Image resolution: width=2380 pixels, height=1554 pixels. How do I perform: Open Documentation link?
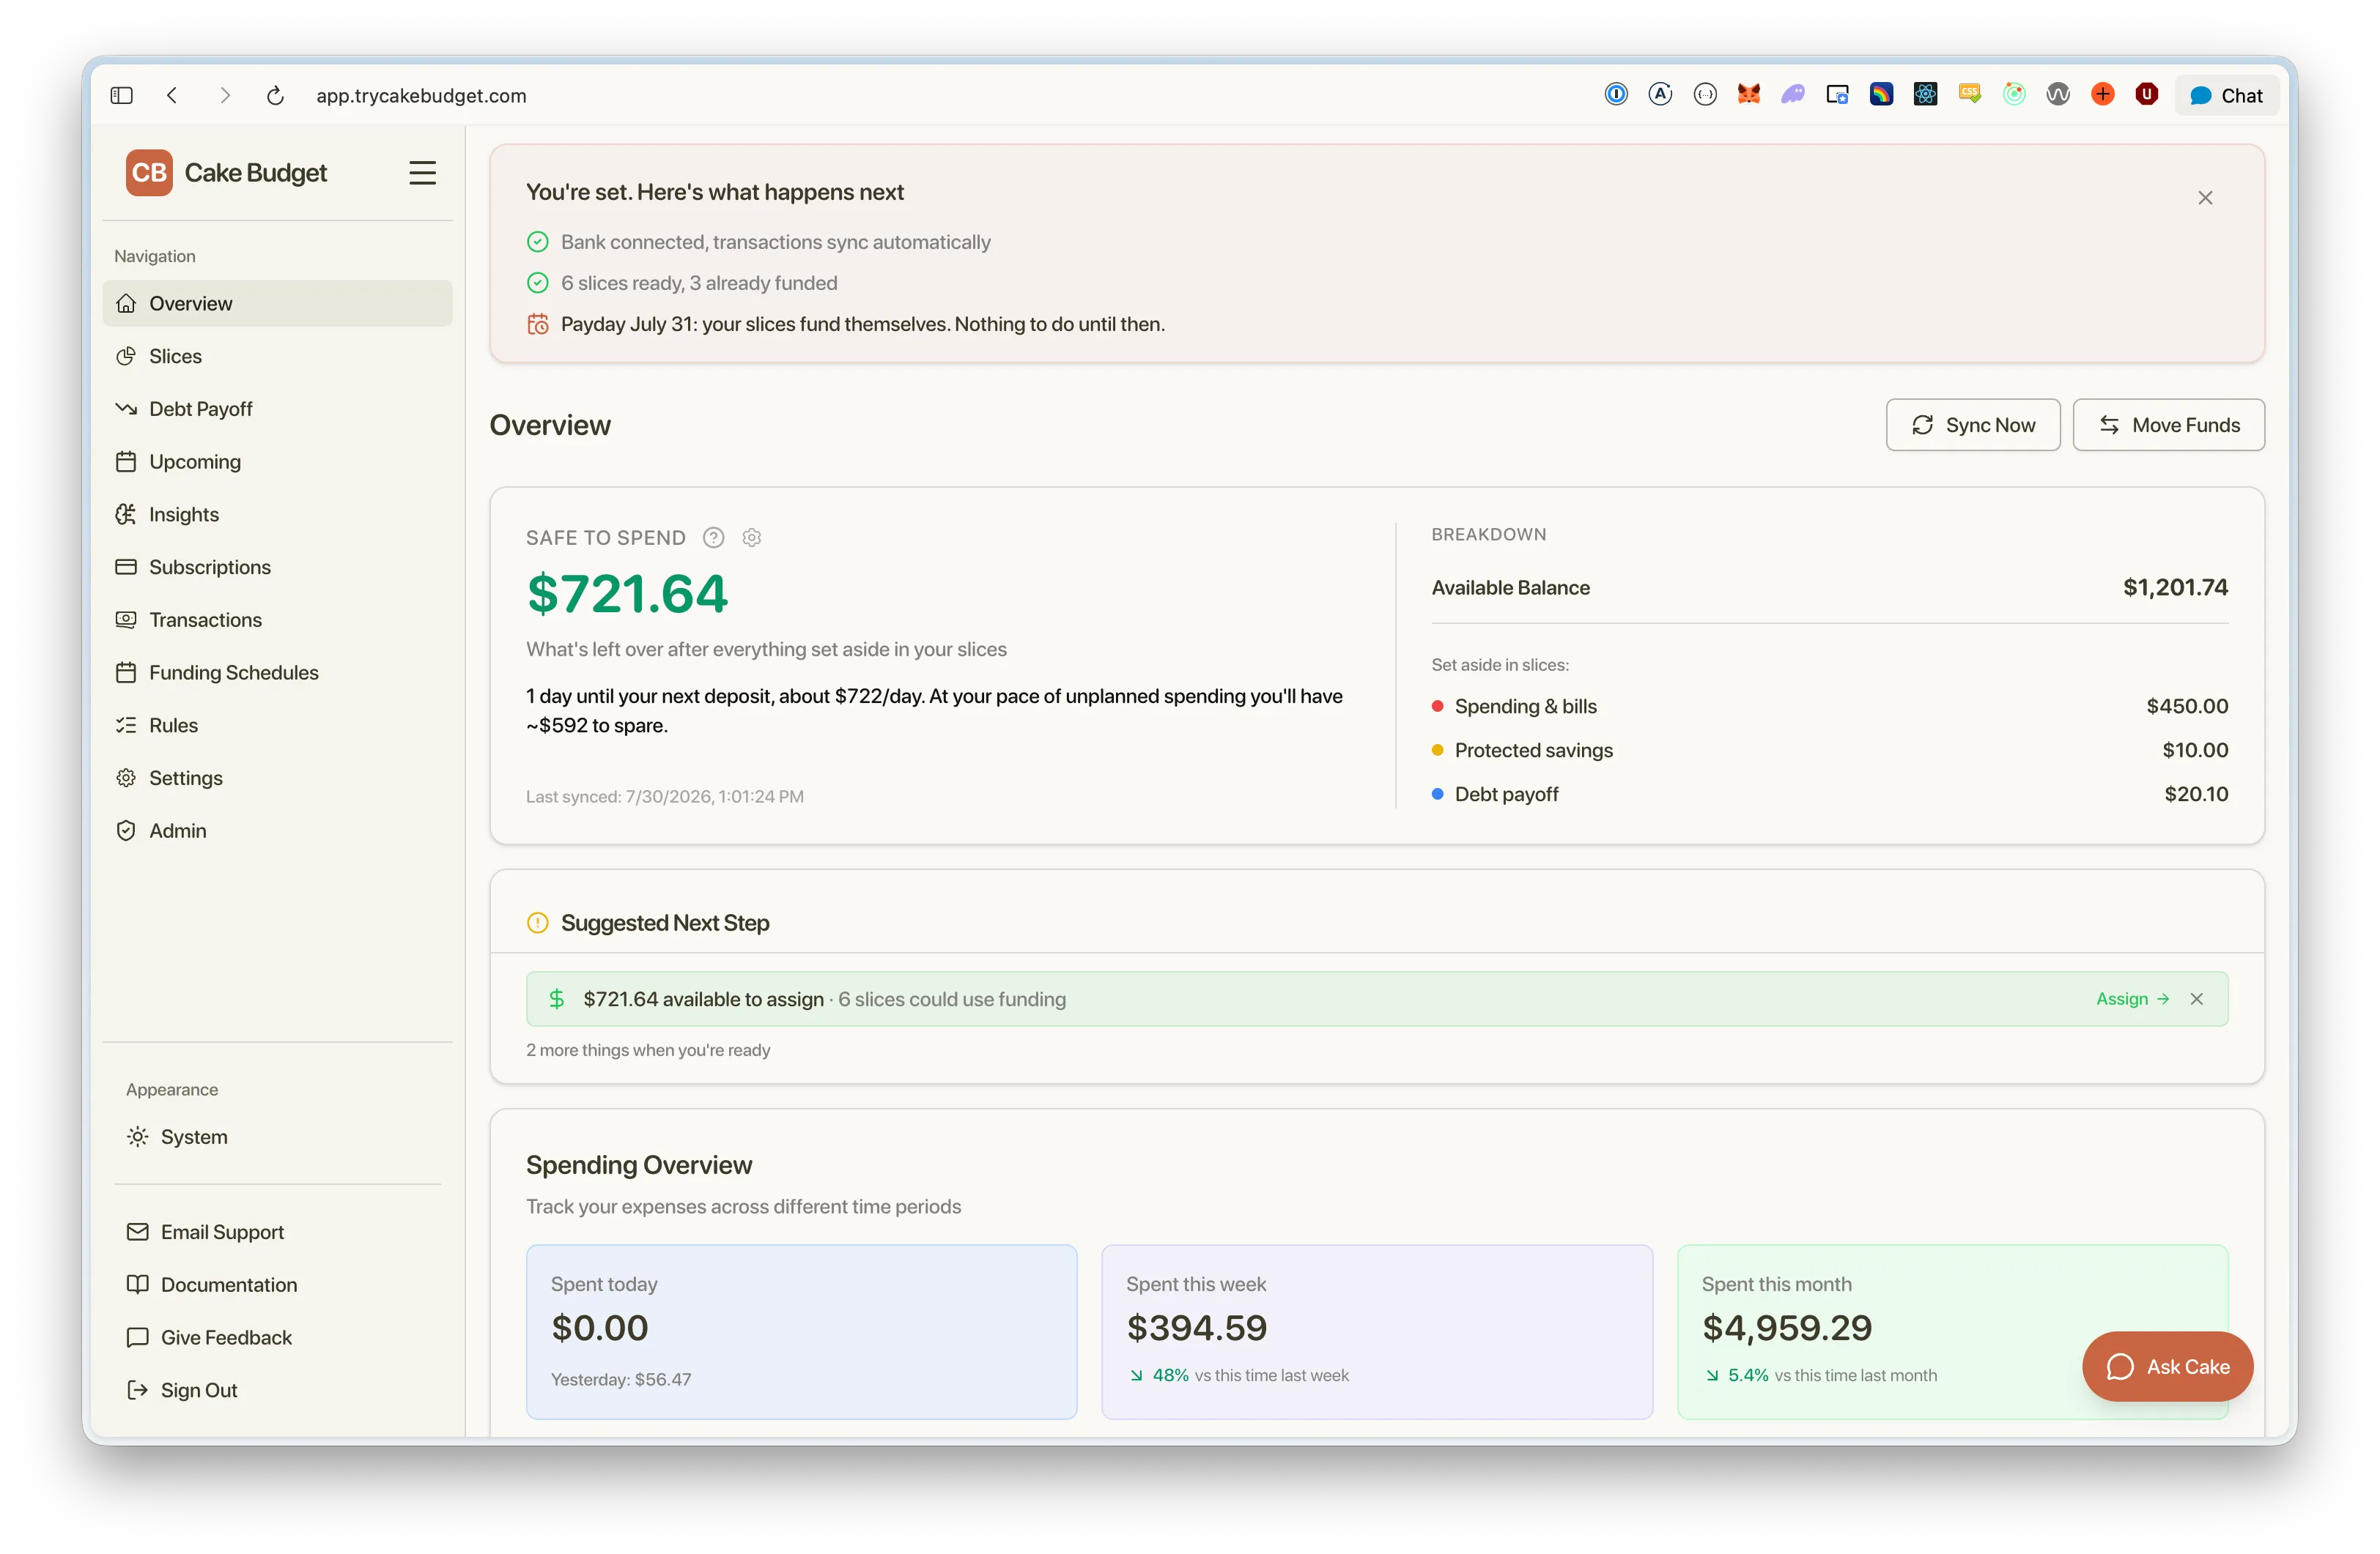(277, 1285)
